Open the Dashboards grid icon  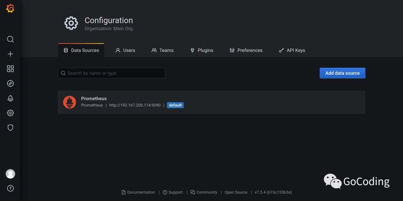[10, 69]
